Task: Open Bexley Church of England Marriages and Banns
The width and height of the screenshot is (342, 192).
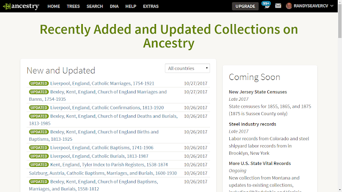Action: click(98, 95)
